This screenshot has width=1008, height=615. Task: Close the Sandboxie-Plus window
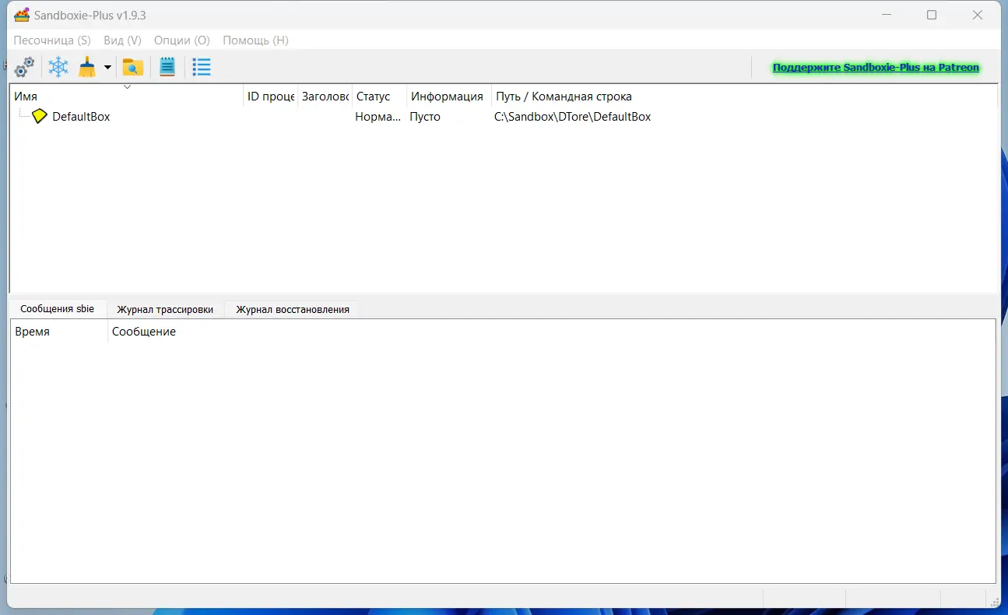click(978, 15)
